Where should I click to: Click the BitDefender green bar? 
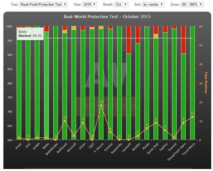[x=55, y=83]
